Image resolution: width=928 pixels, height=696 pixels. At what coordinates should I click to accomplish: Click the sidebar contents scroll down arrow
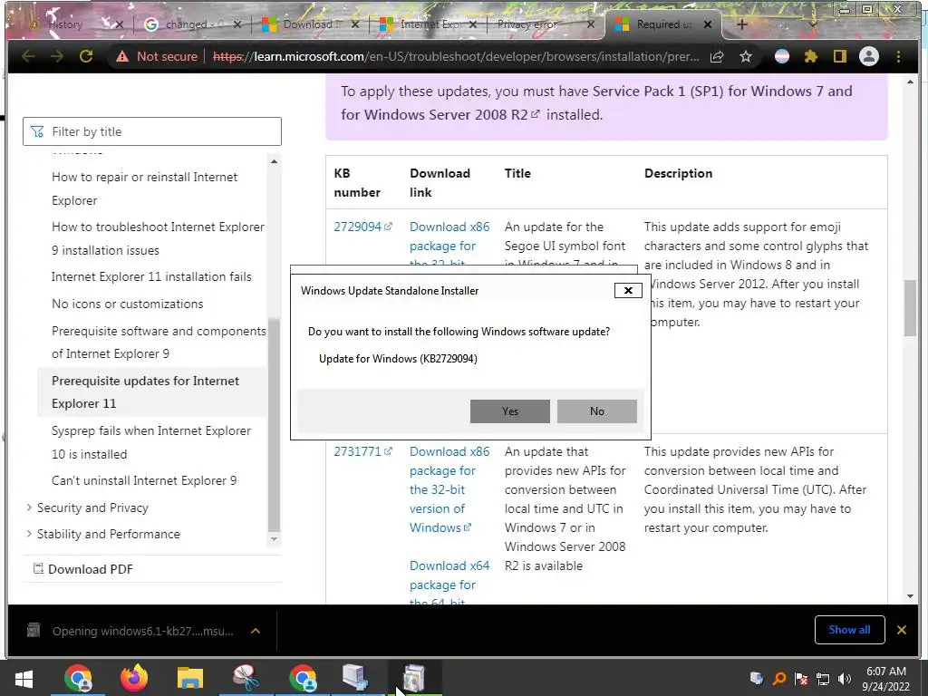point(274,539)
